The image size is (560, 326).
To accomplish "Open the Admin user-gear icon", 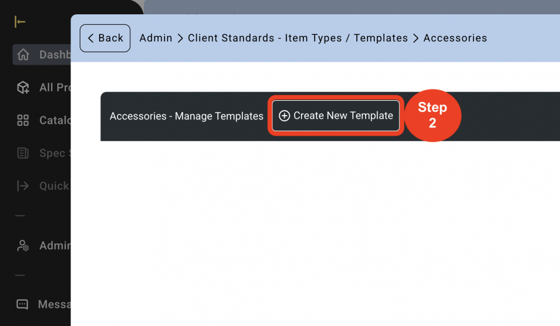I will tap(23, 246).
